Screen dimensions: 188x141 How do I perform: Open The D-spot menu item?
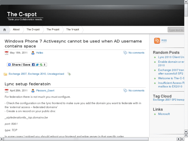click(x=33, y=29)
